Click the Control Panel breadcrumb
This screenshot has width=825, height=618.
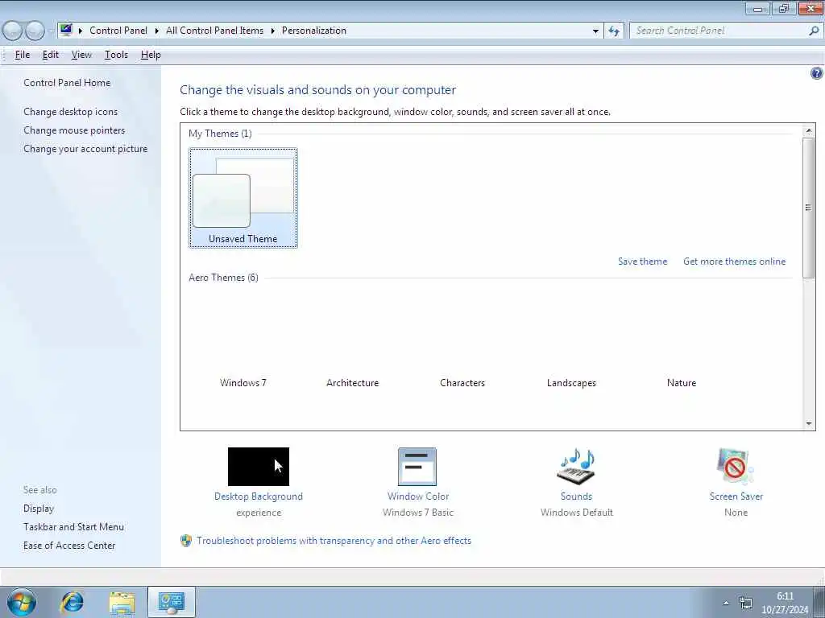pyautogui.click(x=118, y=31)
